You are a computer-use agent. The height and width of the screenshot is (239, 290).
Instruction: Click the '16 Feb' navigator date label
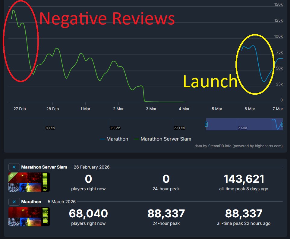pyautogui.click(x=115, y=128)
